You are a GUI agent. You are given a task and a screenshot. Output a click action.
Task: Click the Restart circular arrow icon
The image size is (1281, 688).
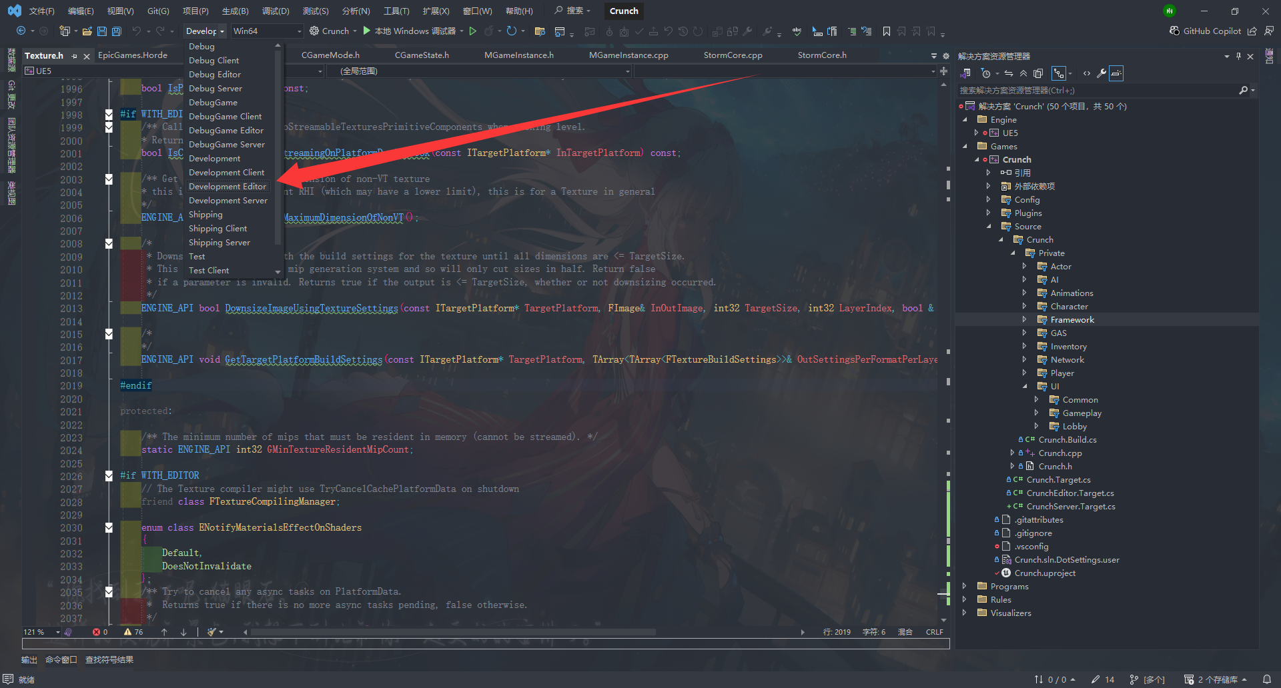512,31
